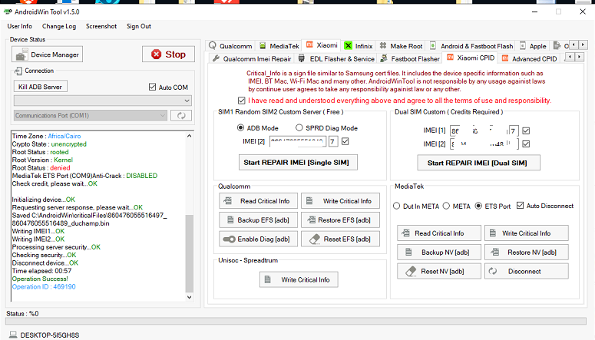Open the Fastboot Flasher sub-tab

(x=410, y=59)
